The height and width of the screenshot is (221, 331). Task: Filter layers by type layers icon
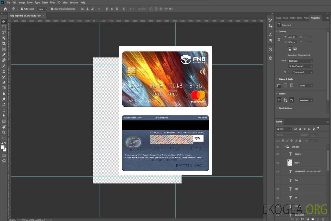304,129
